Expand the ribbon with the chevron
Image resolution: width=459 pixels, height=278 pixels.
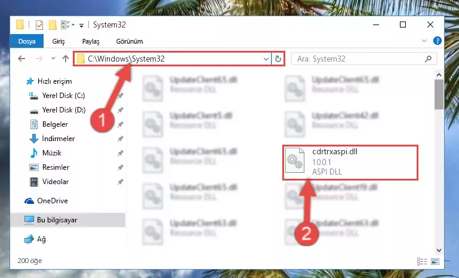424,41
